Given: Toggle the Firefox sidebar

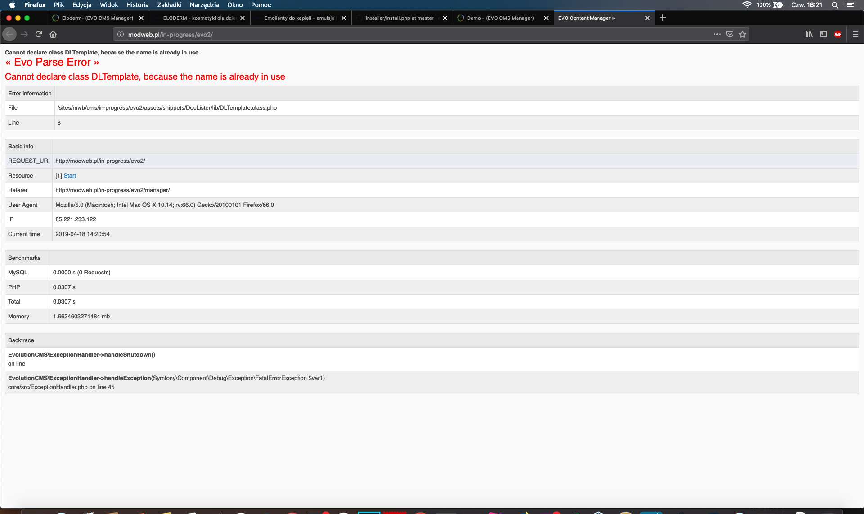Looking at the screenshot, I should coord(823,34).
